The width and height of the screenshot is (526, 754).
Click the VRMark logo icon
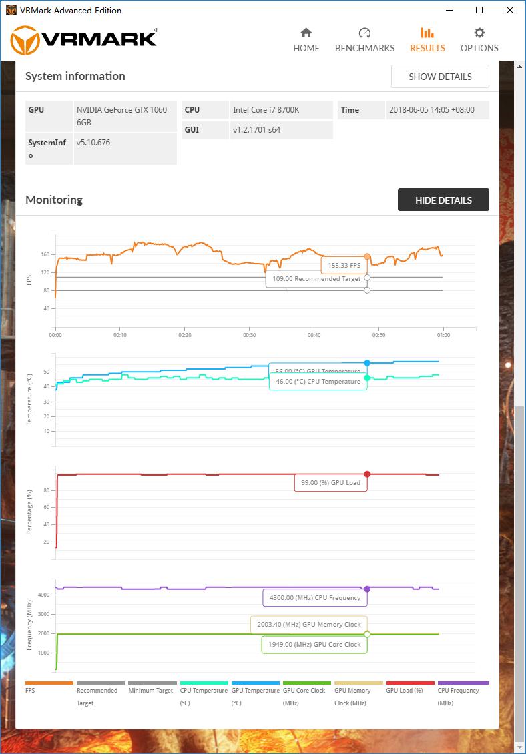click(x=25, y=41)
